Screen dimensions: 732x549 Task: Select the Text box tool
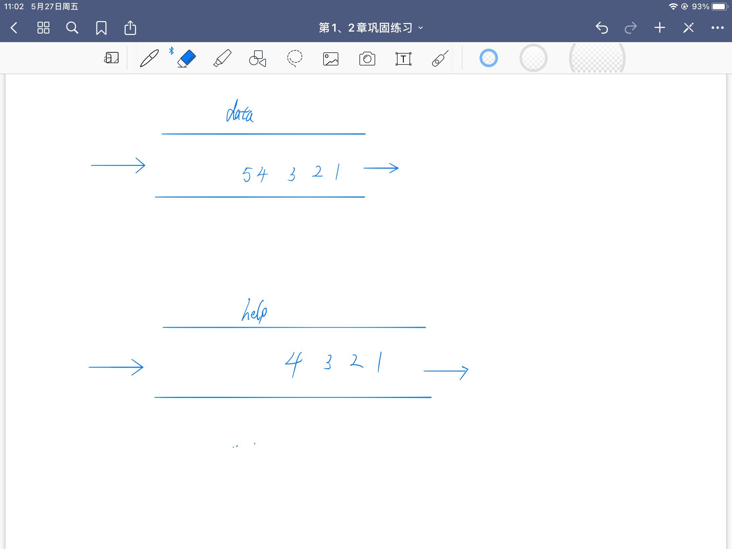(404, 59)
